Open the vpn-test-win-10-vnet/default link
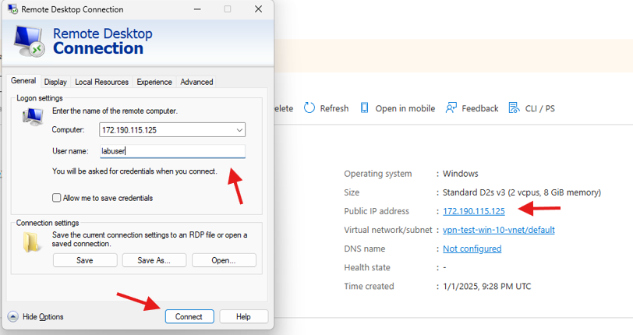633x335 pixels. [x=499, y=230]
